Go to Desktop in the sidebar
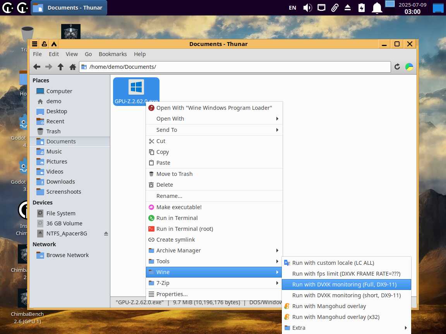Viewport: 446px width, 334px height. 70,111
